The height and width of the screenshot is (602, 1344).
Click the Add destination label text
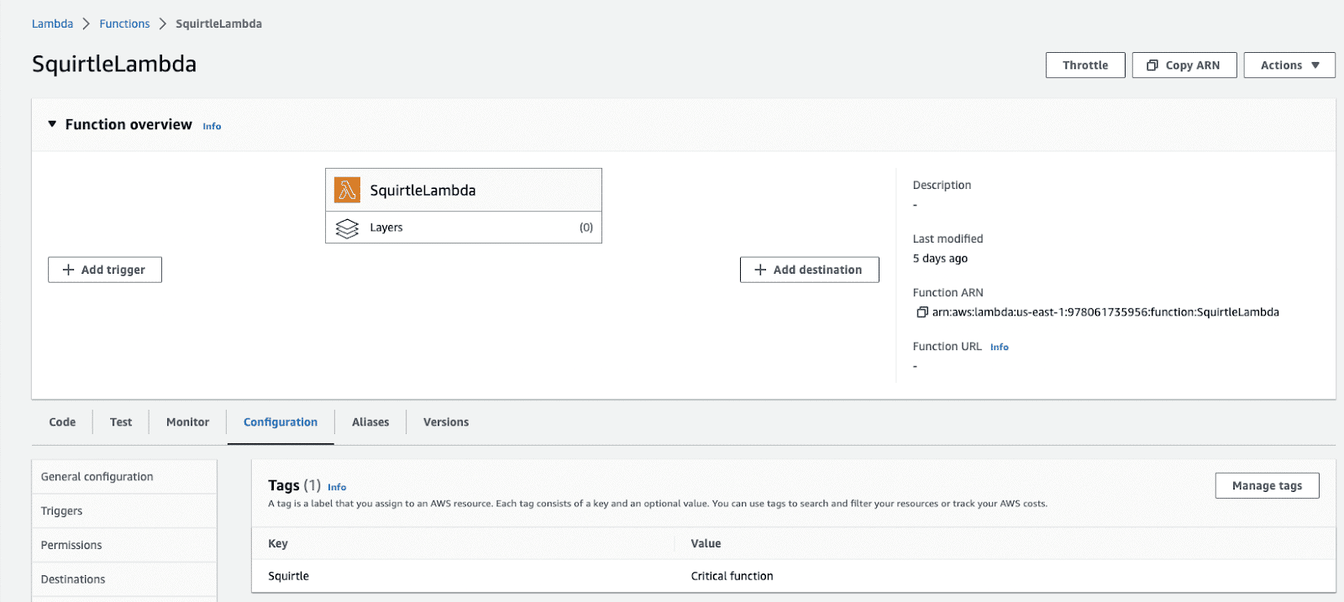point(817,270)
